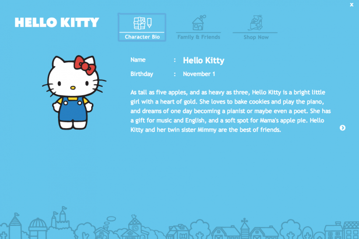Click the Birthday field label
This screenshot has width=359, height=239.
coord(142,74)
